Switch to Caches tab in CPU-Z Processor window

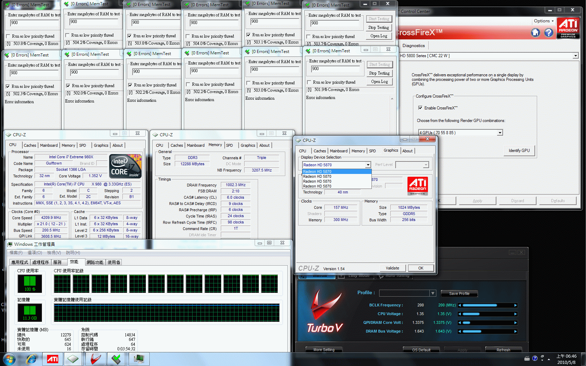30,145
